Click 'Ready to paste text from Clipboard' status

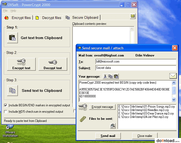pyautogui.click(x=25, y=121)
